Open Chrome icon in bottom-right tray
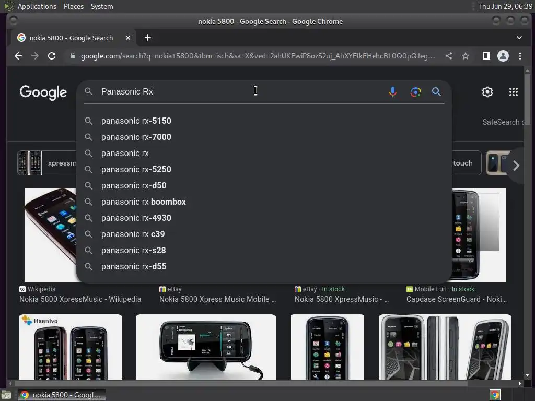The width and height of the screenshot is (535, 401). click(x=495, y=395)
